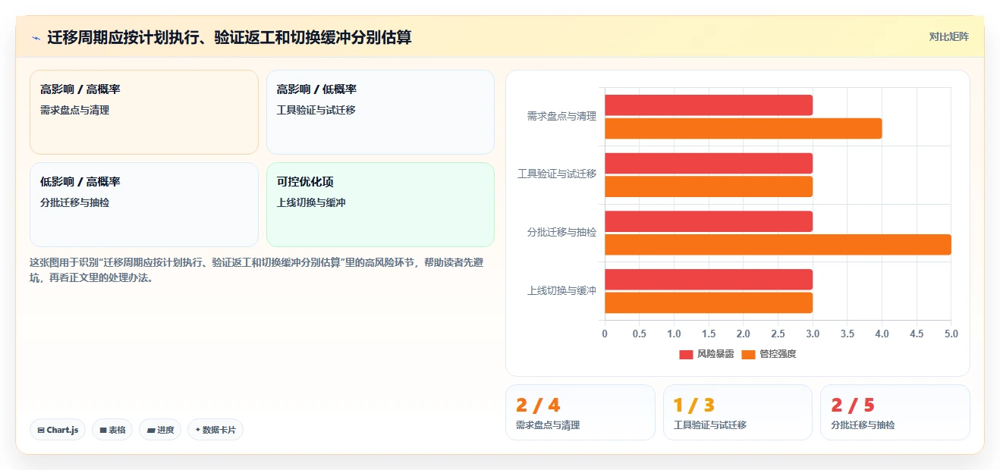Viewport: 1000px width, 470px height.
Task: Click the Chart.js tag chip
Action: [58, 430]
